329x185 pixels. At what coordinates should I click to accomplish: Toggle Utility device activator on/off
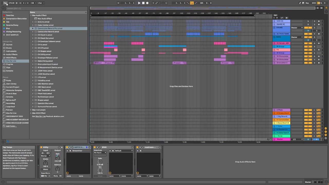41,147
